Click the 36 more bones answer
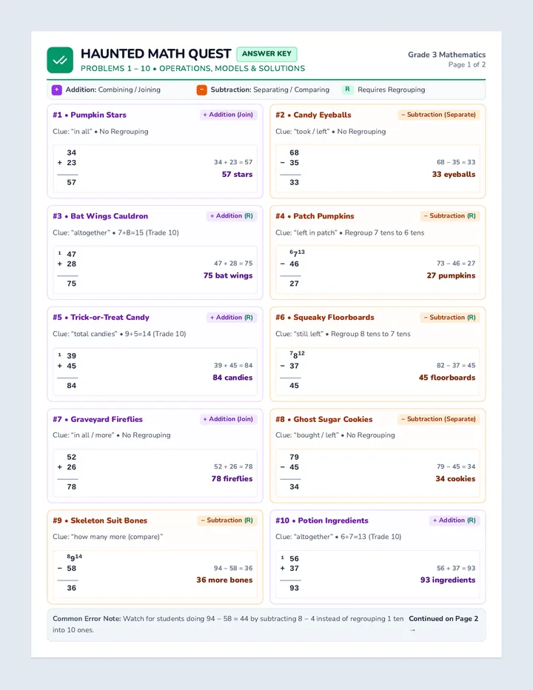The width and height of the screenshot is (533, 690). coord(224,580)
